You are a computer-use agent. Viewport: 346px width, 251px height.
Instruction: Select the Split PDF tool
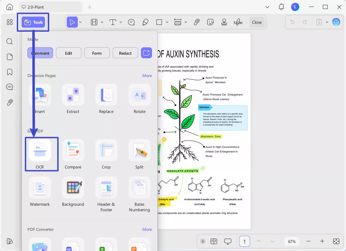tap(140, 150)
